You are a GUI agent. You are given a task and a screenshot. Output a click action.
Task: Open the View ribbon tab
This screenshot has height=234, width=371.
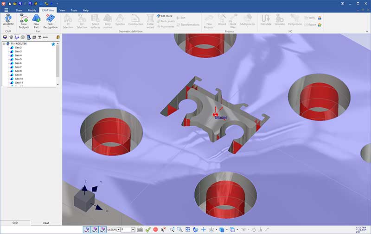coord(62,10)
